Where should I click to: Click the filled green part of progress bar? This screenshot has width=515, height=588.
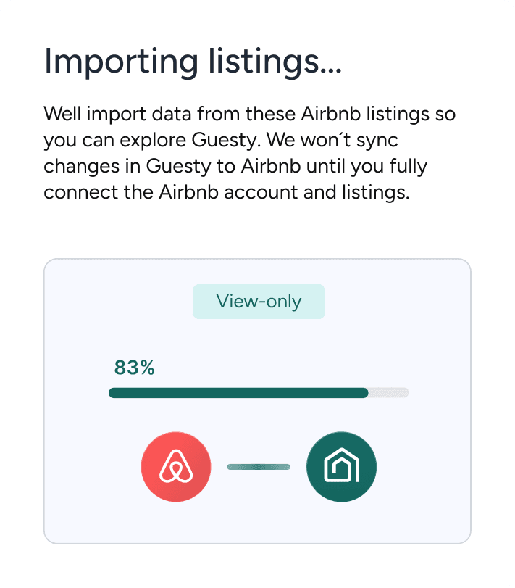(x=238, y=393)
